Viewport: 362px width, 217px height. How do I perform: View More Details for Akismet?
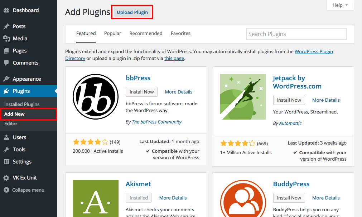pos(173,198)
